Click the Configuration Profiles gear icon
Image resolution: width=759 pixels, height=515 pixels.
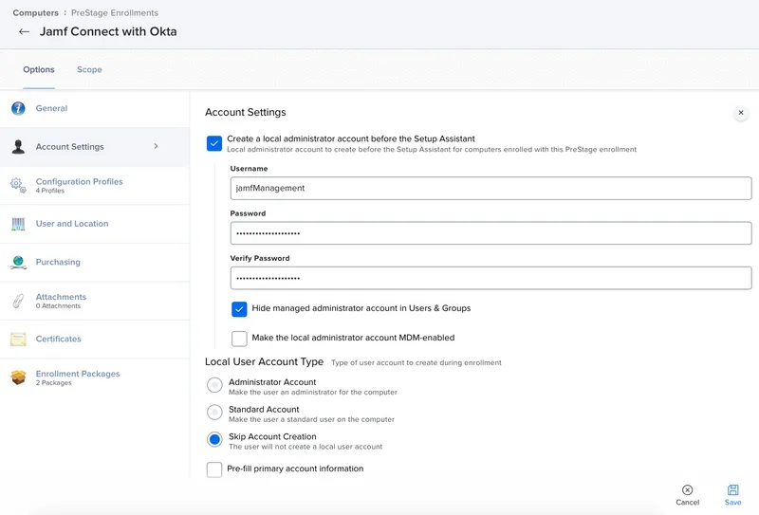pyautogui.click(x=18, y=185)
